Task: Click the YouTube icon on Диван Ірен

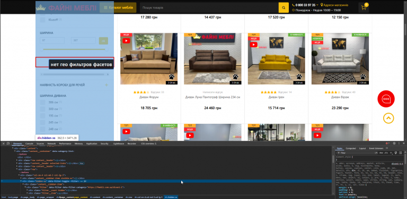Action: 254,44
